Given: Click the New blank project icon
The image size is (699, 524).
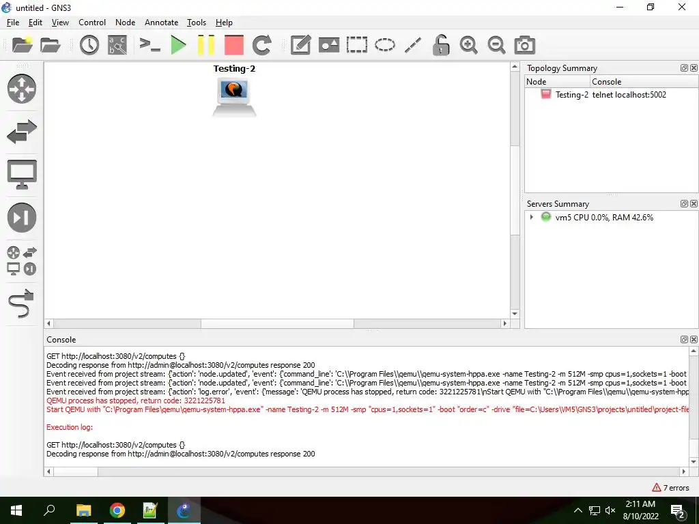Looking at the screenshot, I should (x=22, y=44).
